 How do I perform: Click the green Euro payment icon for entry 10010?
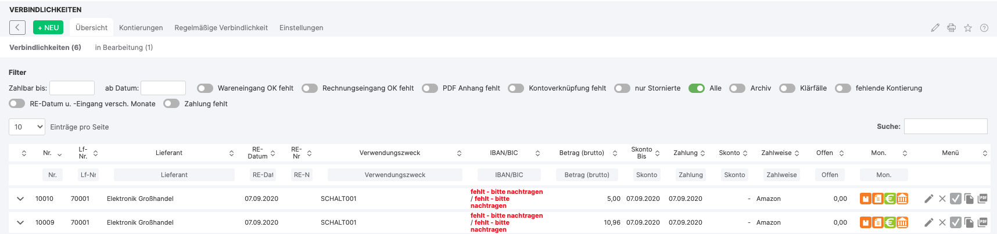890,199
